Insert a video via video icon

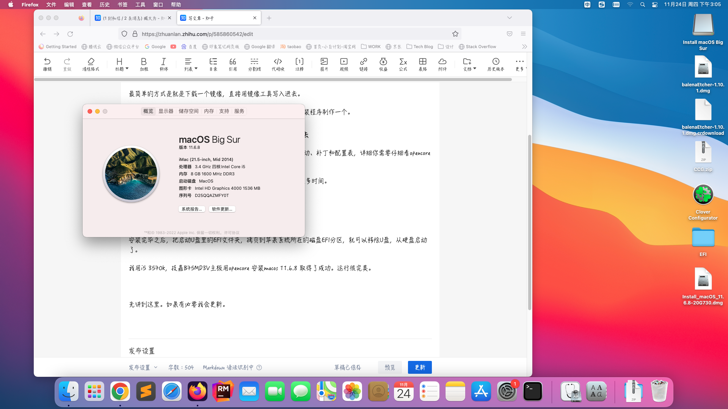pos(344,64)
